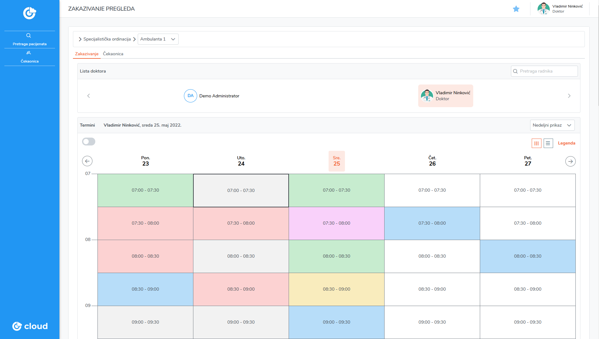Select the Zakazivanje tab

87,54
